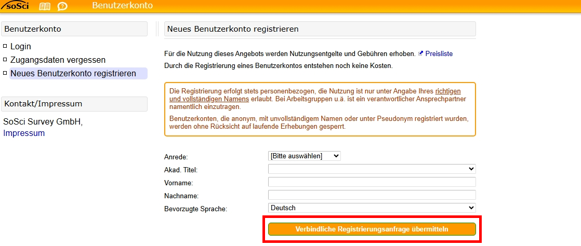Focus the Nachname input field
This screenshot has height=246, width=581.
point(372,195)
